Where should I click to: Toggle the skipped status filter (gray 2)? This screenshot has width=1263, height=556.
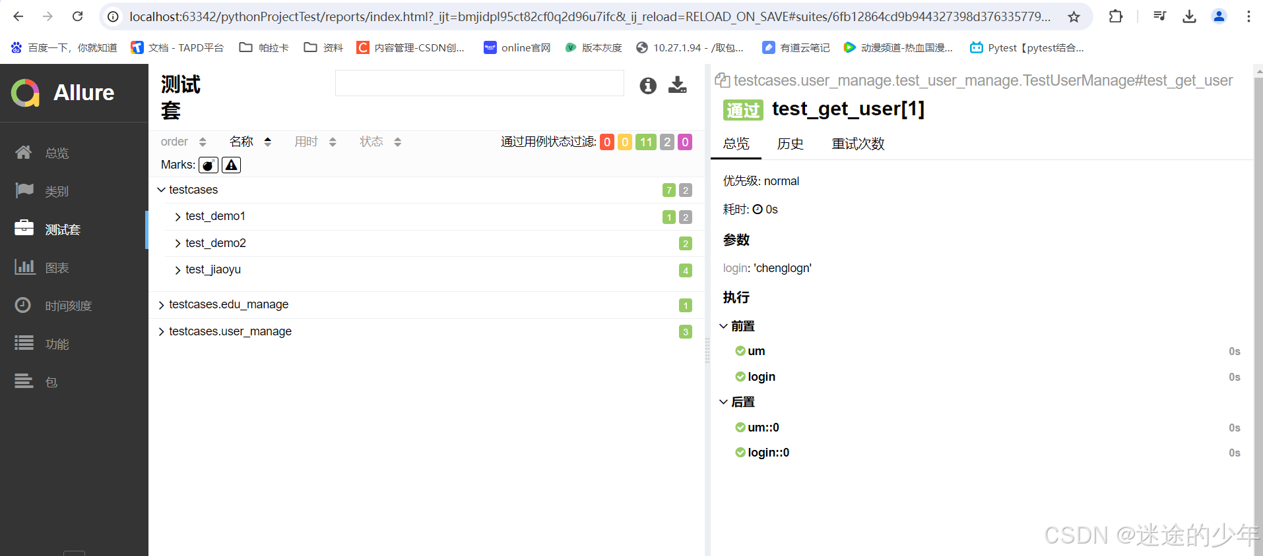pos(667,142)
